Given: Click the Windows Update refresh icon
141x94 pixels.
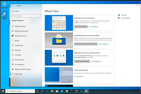Looking at the screenshot, I should coord(13,26).
